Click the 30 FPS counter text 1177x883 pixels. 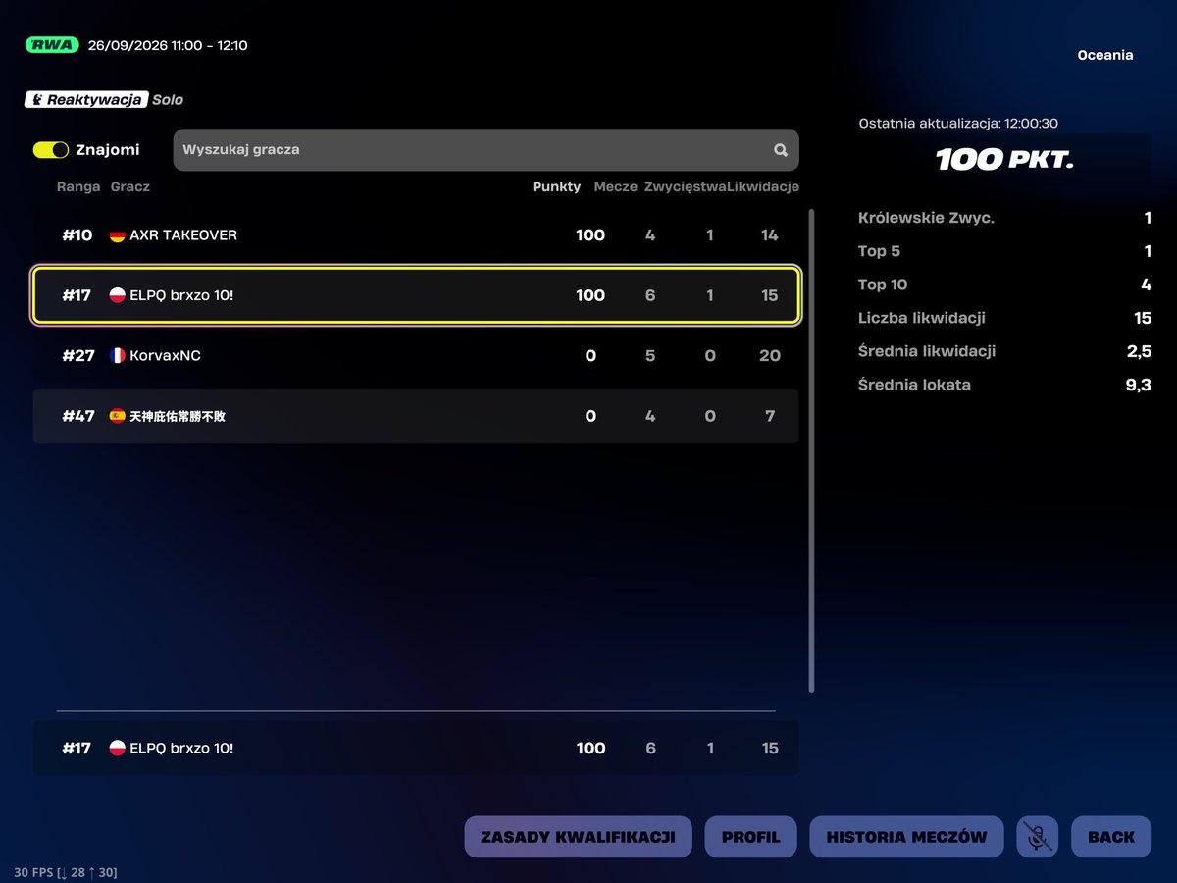65,872
